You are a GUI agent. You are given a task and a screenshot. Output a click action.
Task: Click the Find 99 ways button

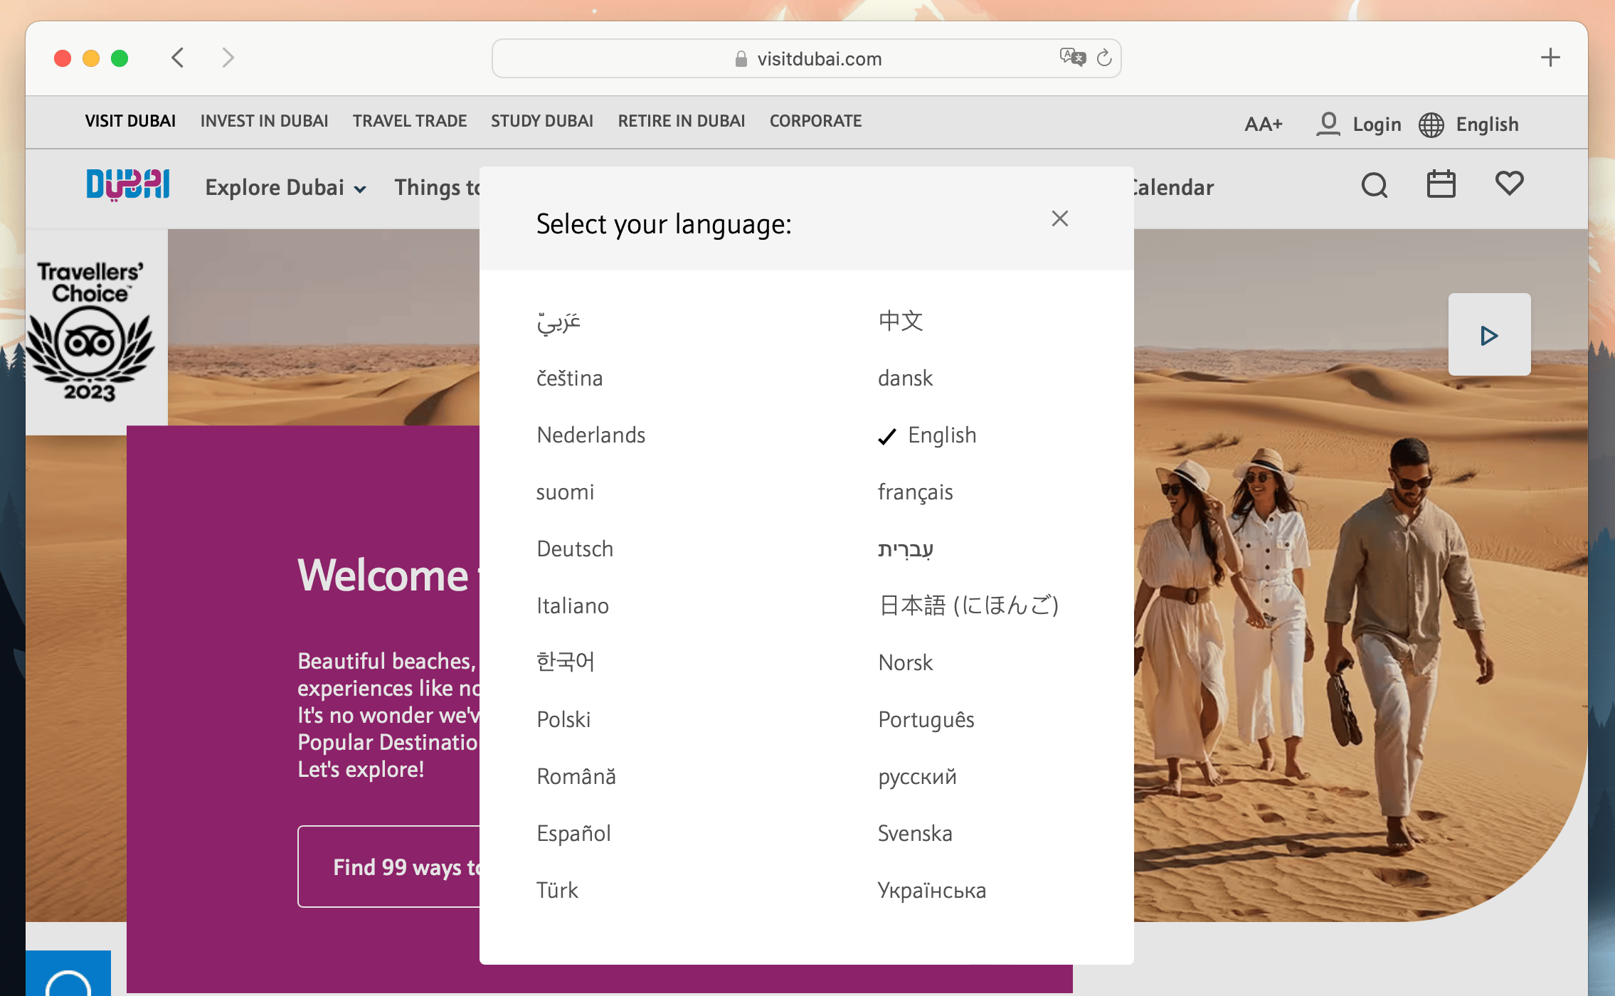pyautogui.click(x=389, y=867)
